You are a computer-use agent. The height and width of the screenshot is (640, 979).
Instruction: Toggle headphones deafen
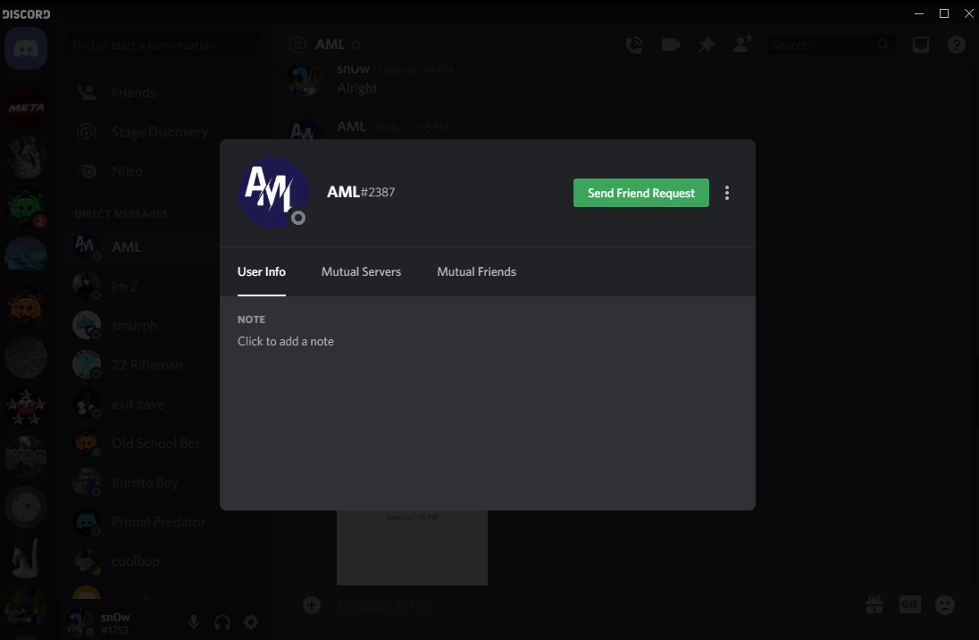point(222,622)
